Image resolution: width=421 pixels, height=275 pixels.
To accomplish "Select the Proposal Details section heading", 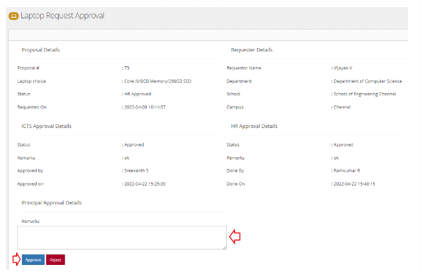I will pos(40,50).
